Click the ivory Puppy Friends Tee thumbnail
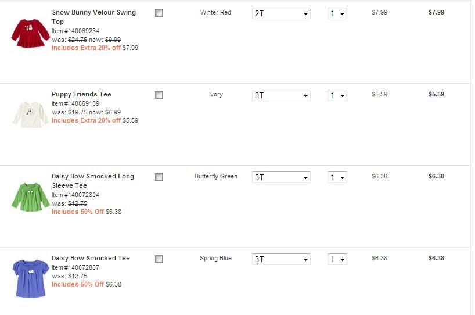This screenshot has height=315, width=475. pos(30,114)
